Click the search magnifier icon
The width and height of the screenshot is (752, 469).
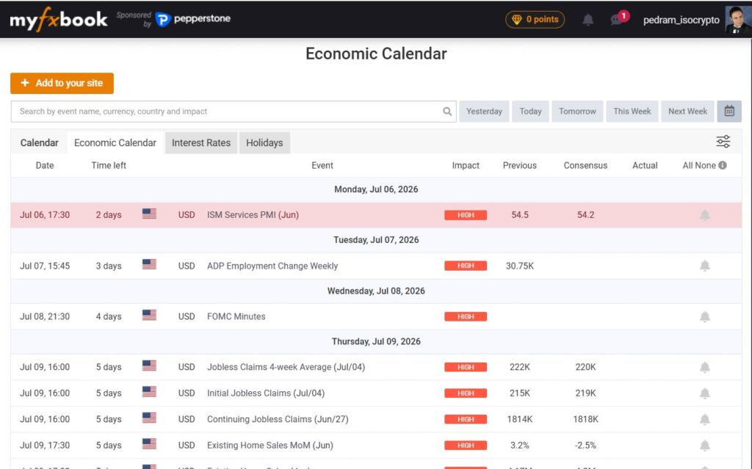pos(447,112)
